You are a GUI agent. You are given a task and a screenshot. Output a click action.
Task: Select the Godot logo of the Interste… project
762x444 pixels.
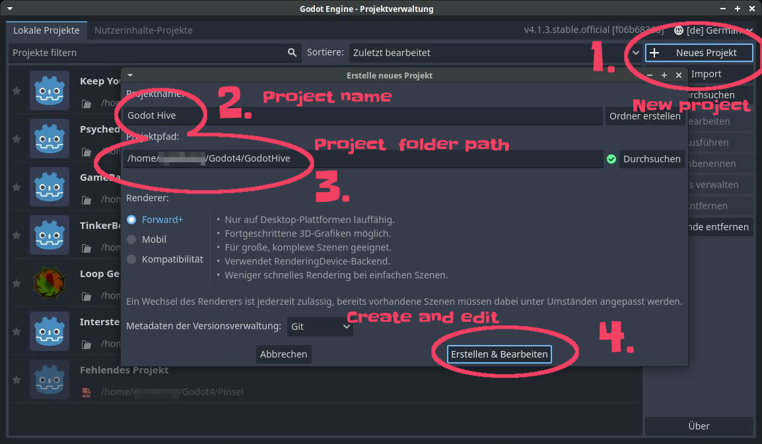pyautogui.click(x=50, y=331)
